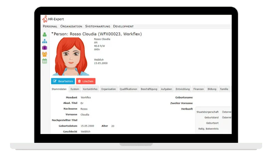Screen dimensions: 272x156
Task: Go to the Finanzen tab
Action: pyautogui.click(x=199, y=89)
